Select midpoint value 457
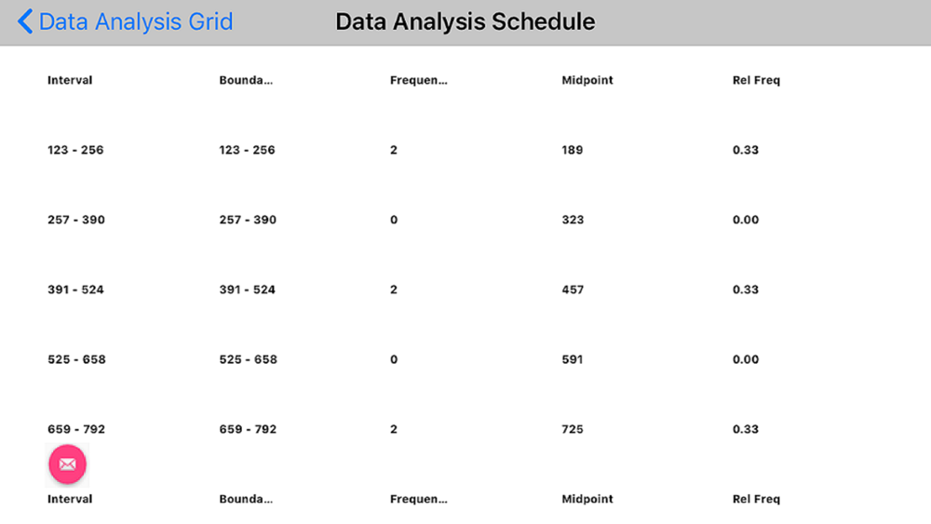Screen dimensions: 931x524 coord(573,289)
